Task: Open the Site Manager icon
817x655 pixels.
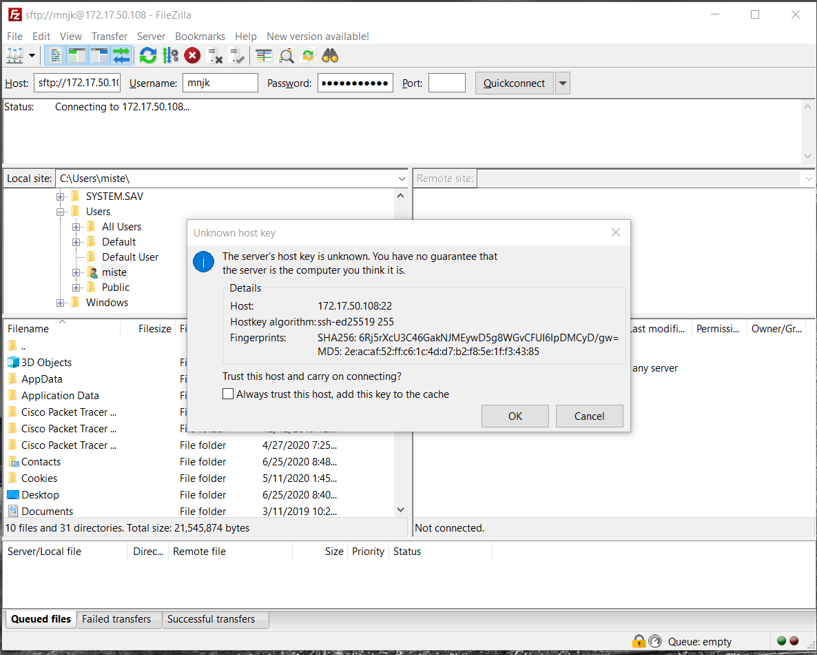Action: (14, 55)
